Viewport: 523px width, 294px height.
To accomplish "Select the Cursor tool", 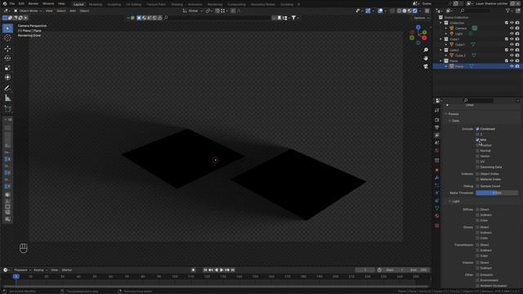I will point(7,38).
